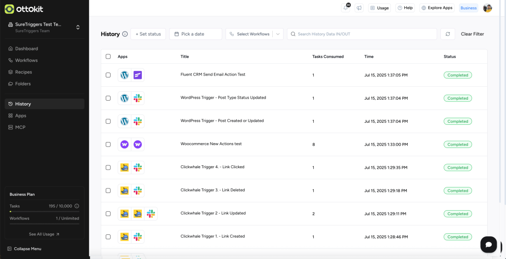
Task: Click the Search History Data input field
Action: pos(362,34)
